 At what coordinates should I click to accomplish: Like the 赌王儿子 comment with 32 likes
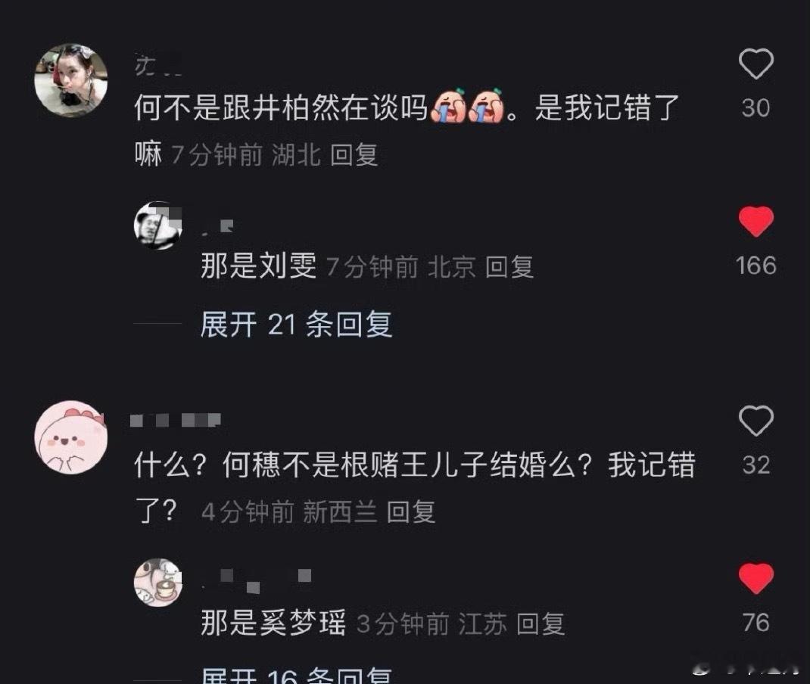755,421
